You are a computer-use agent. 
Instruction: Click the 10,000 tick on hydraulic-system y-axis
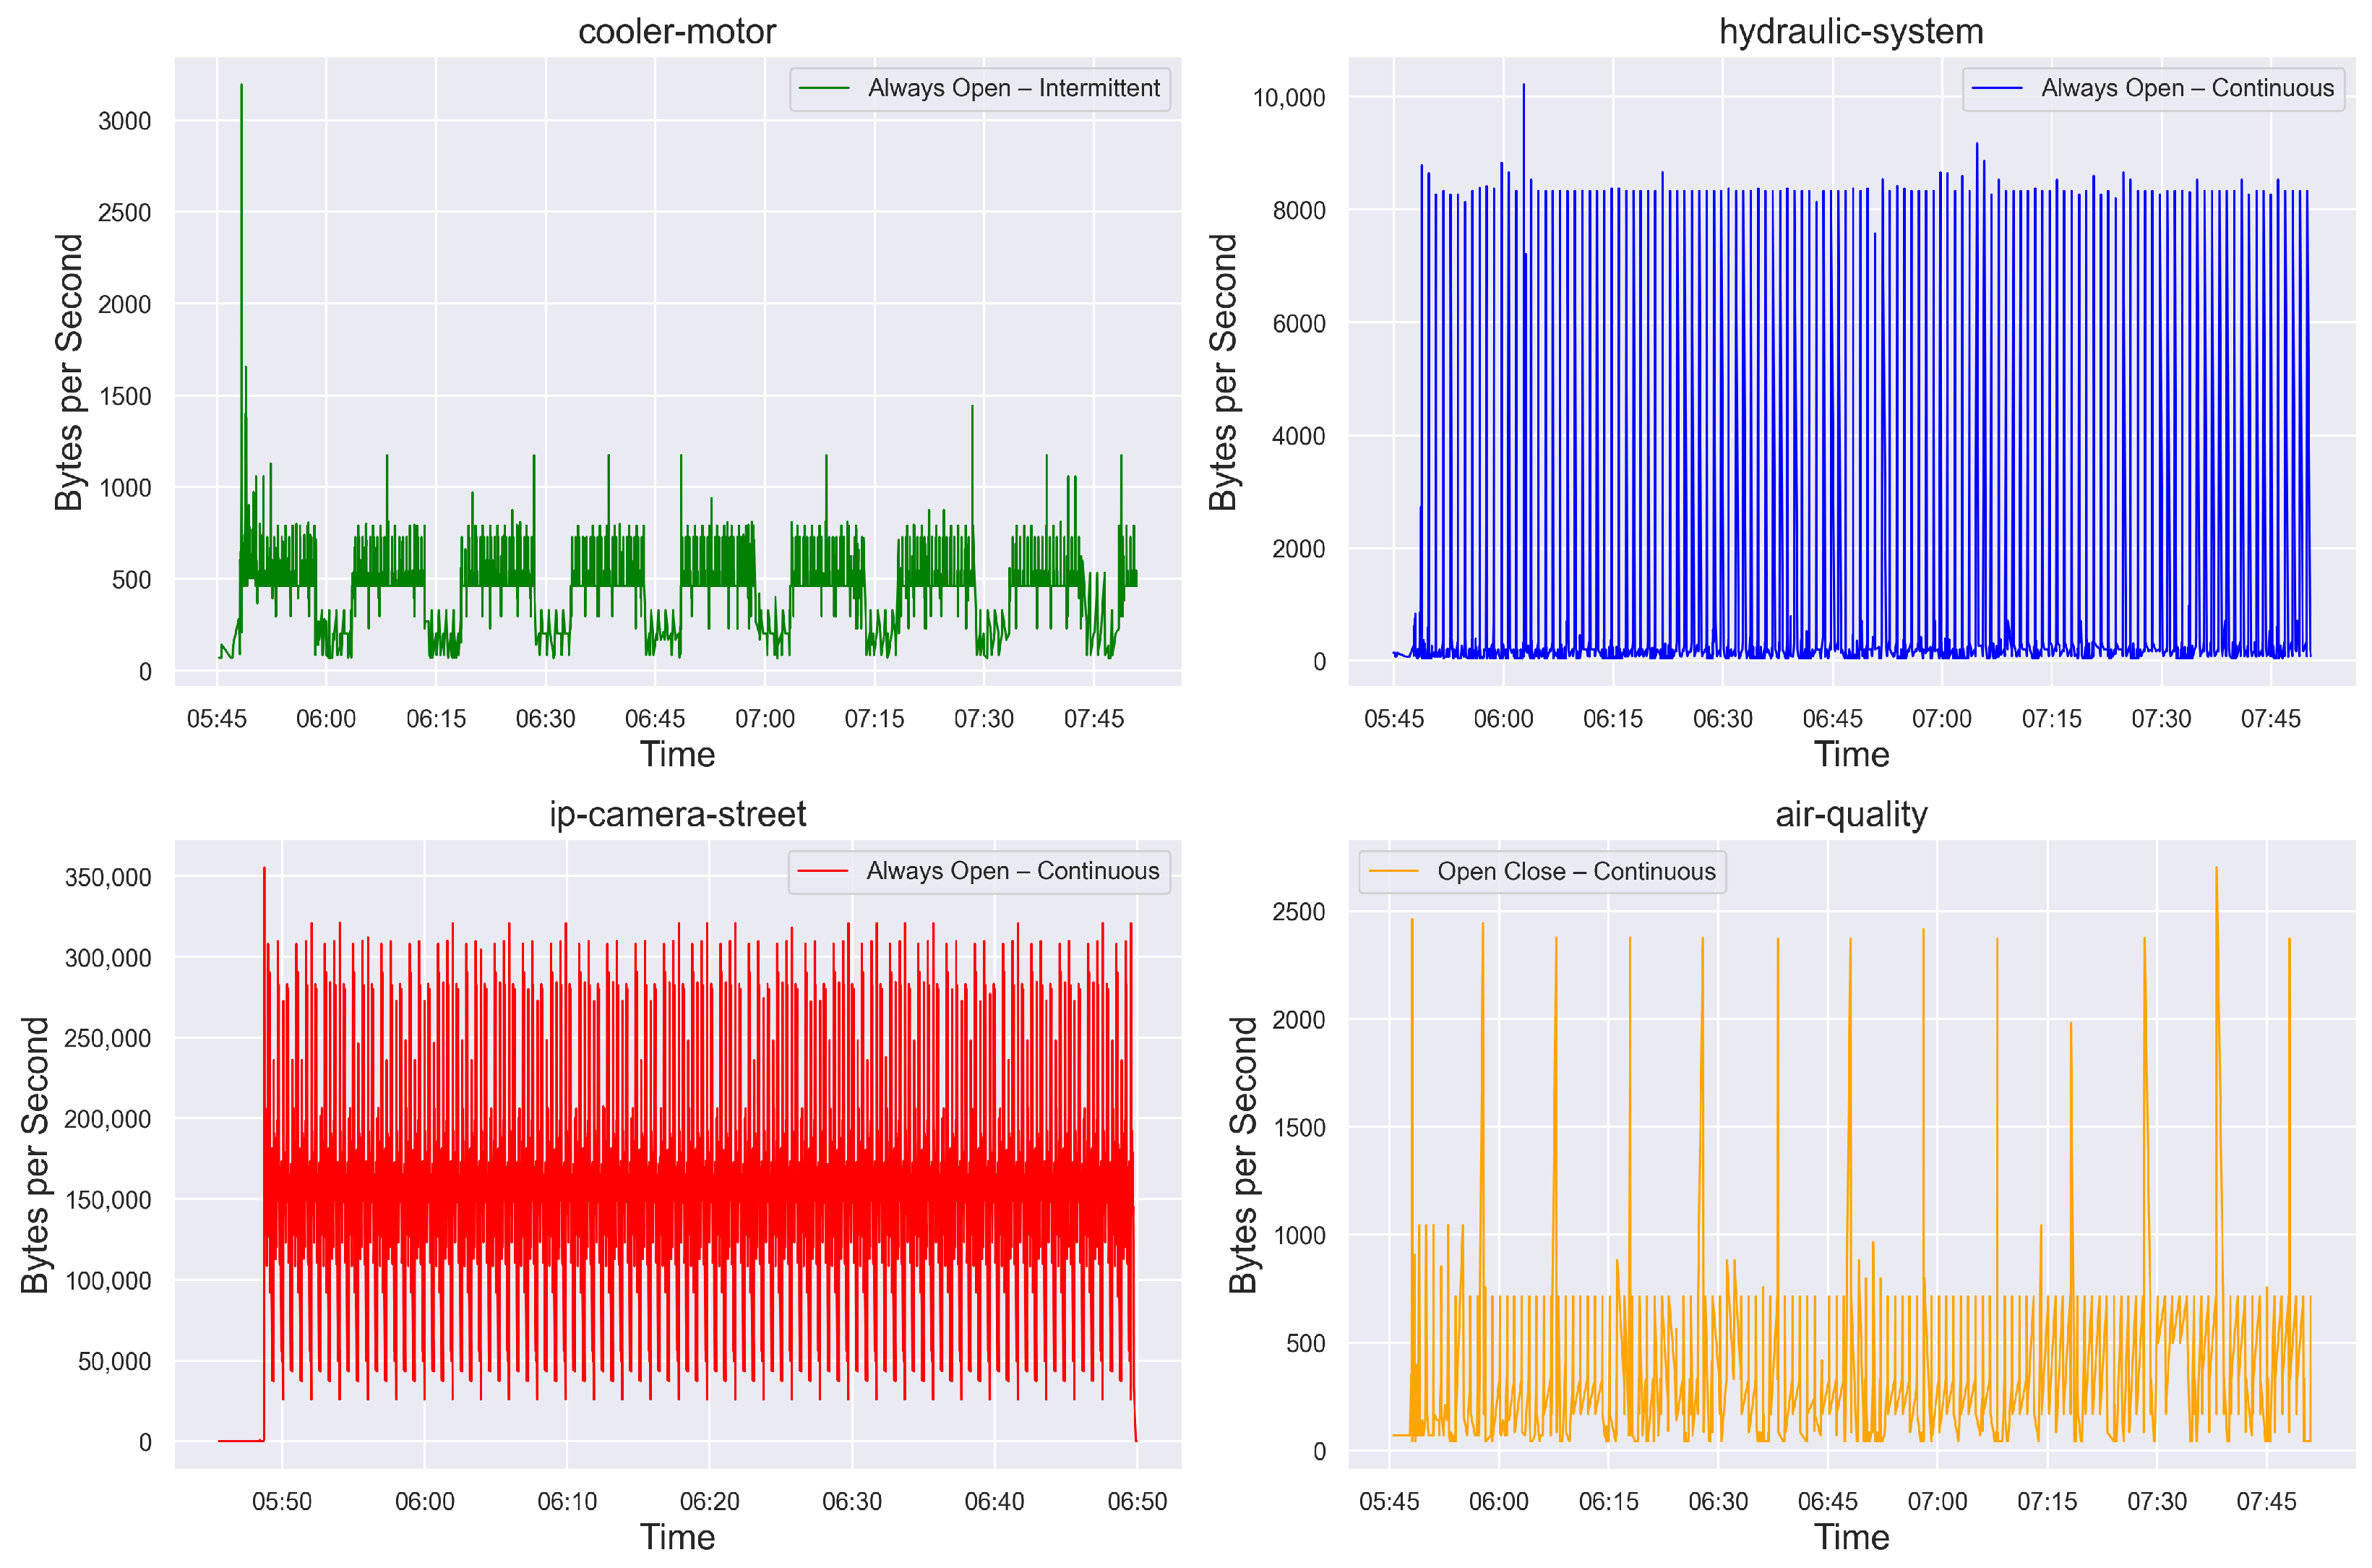[x=1289, y=98]
